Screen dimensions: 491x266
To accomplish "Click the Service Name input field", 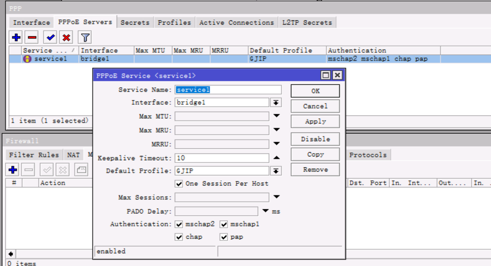I will (228, 90).
